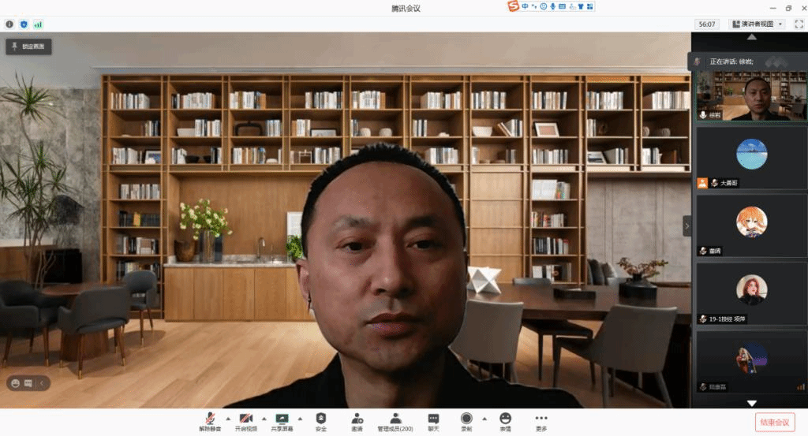The image size is (808, 436).
Task: Open the Security (安全) shield icon
Action: [x=320, y=421]
